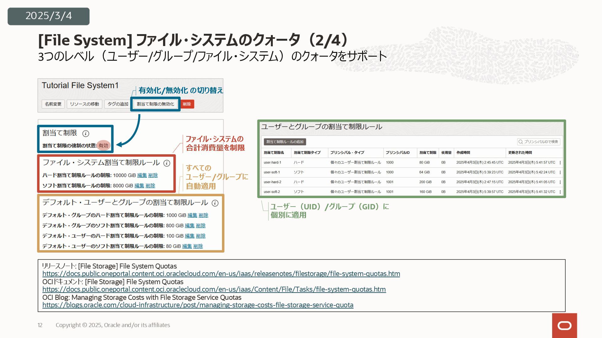Open kebab menu for user-soft-1 row

pyautogui.click(x=560, y=172)
